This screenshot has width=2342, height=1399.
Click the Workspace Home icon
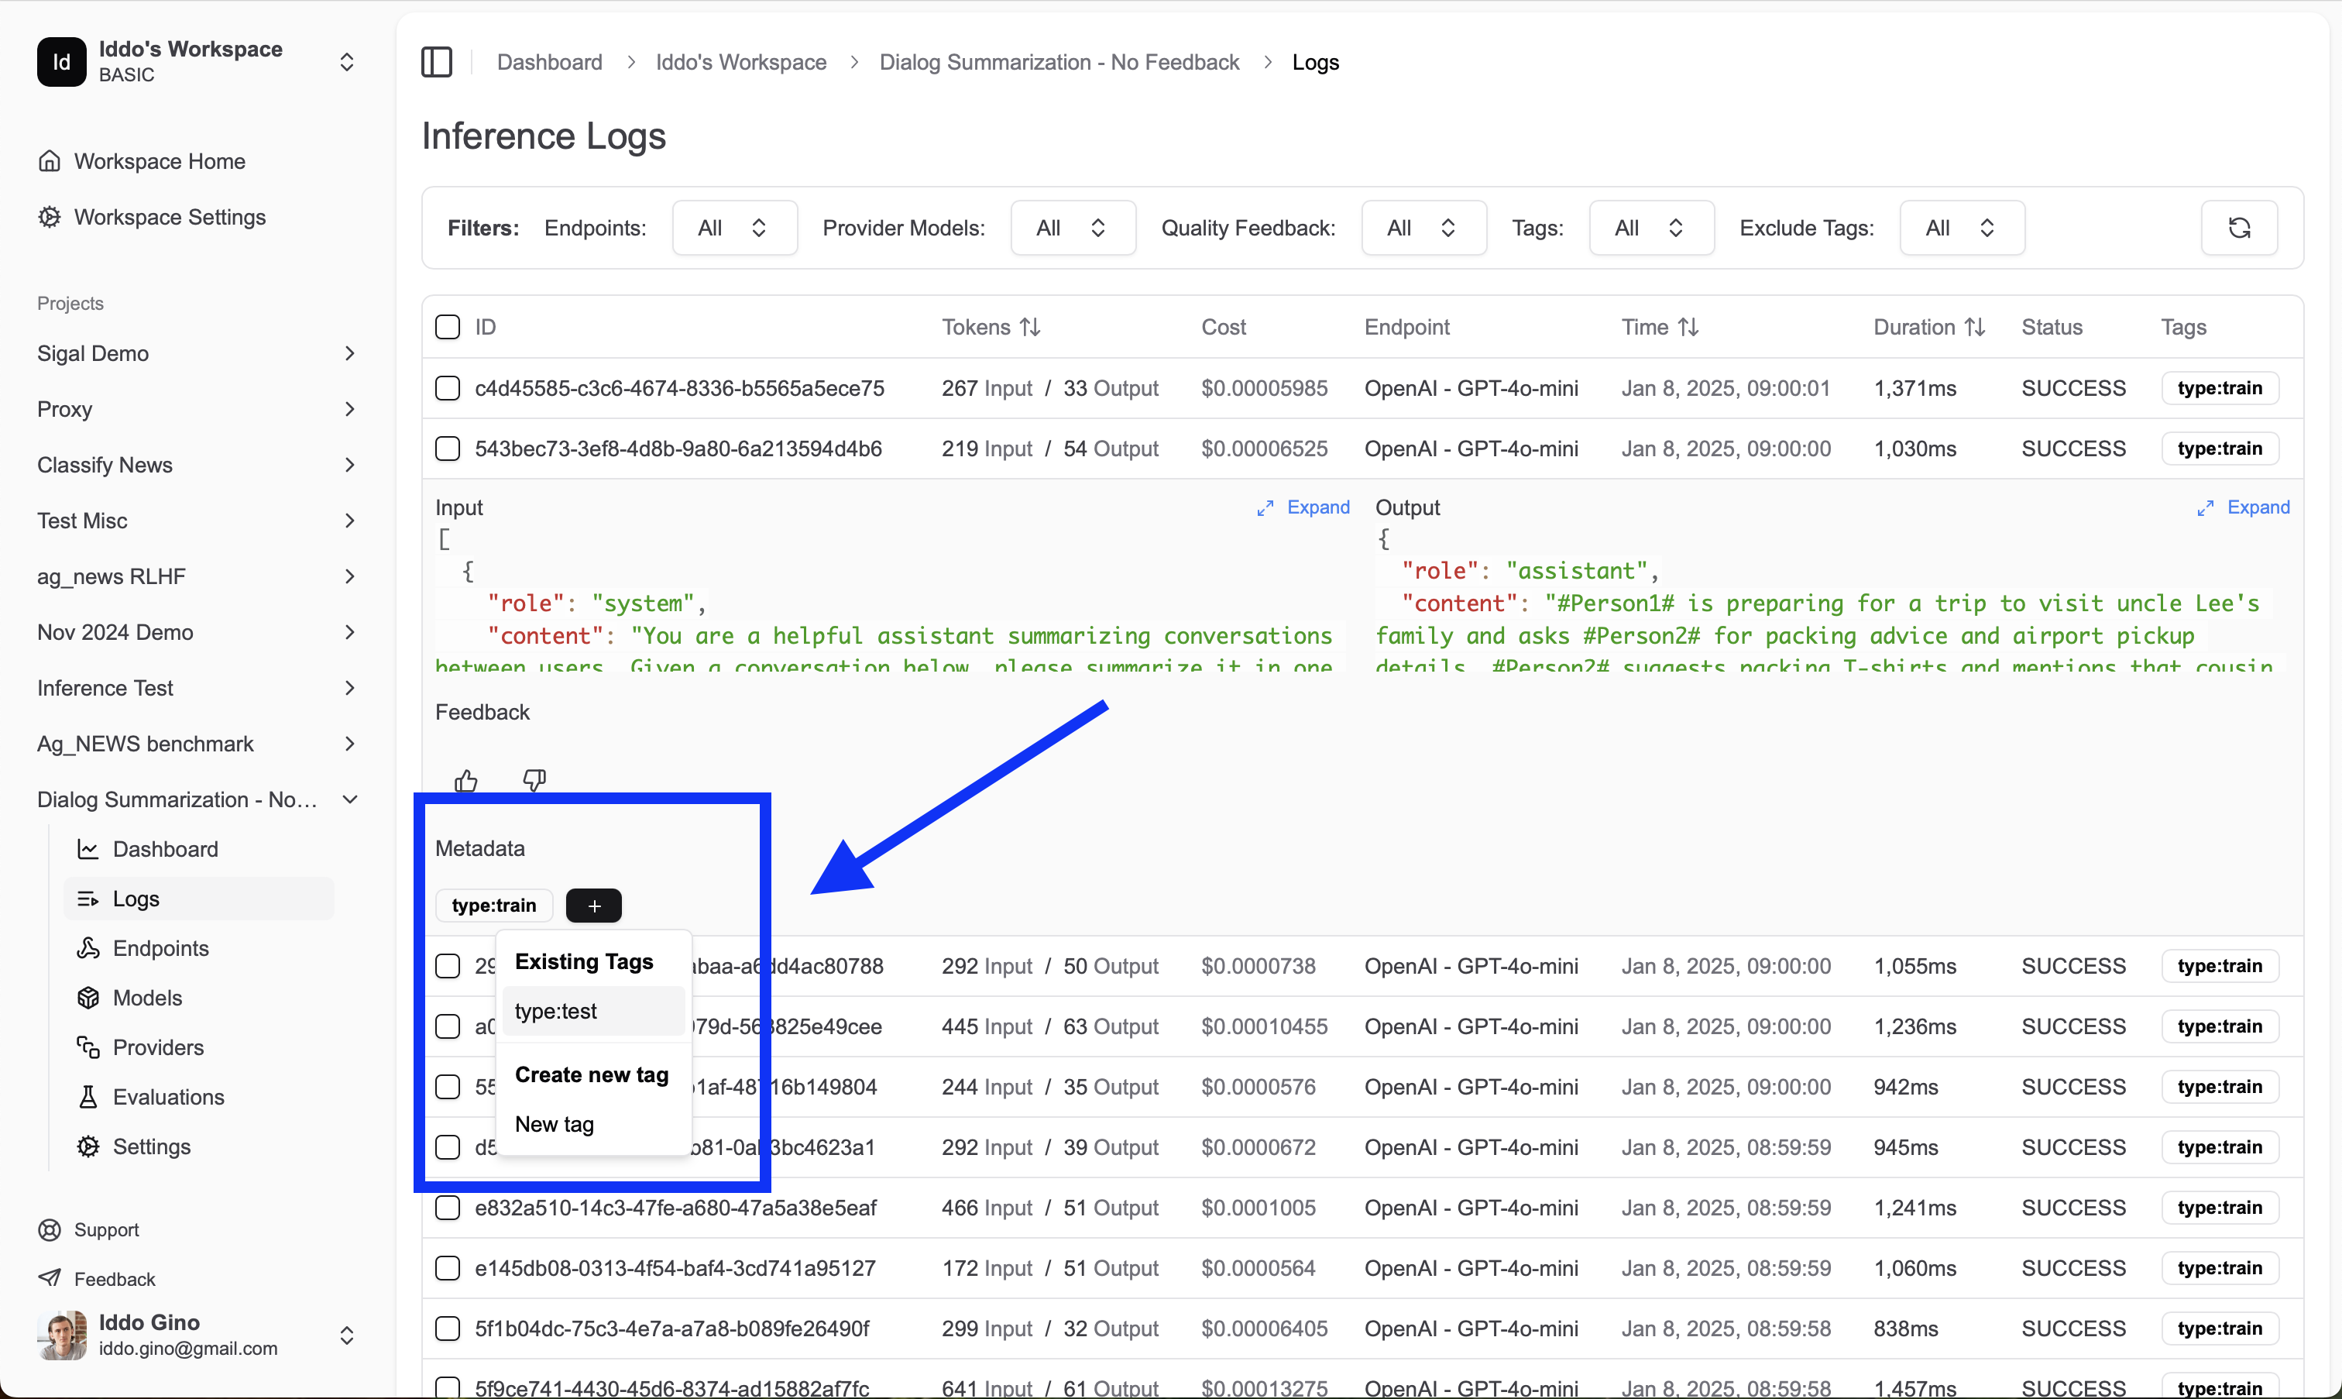[48, 160]
